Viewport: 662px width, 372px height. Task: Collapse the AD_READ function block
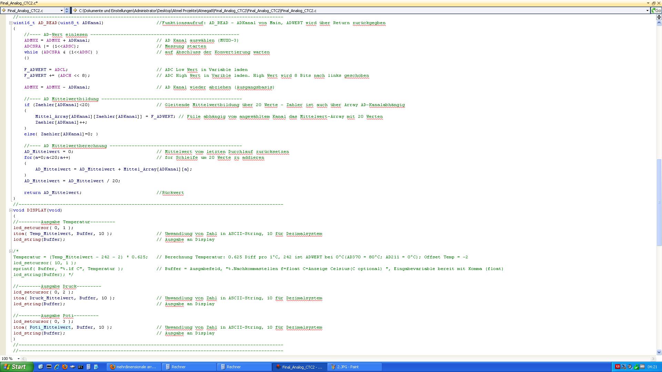tap(11, 23)
